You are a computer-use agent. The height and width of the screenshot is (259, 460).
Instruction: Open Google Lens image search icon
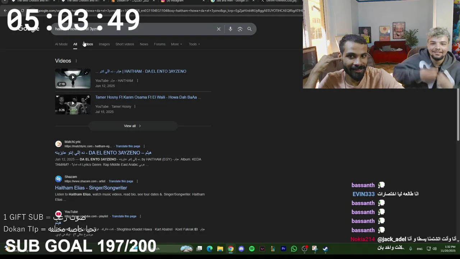click(x=240, y=29)
